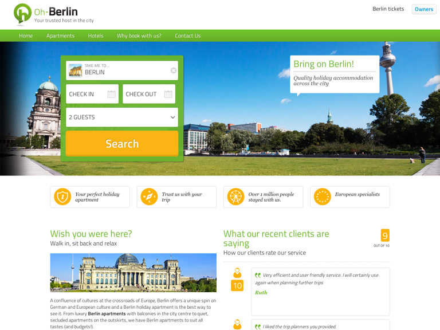
Task: Open the Contact Us page
Action: [188, 36]
